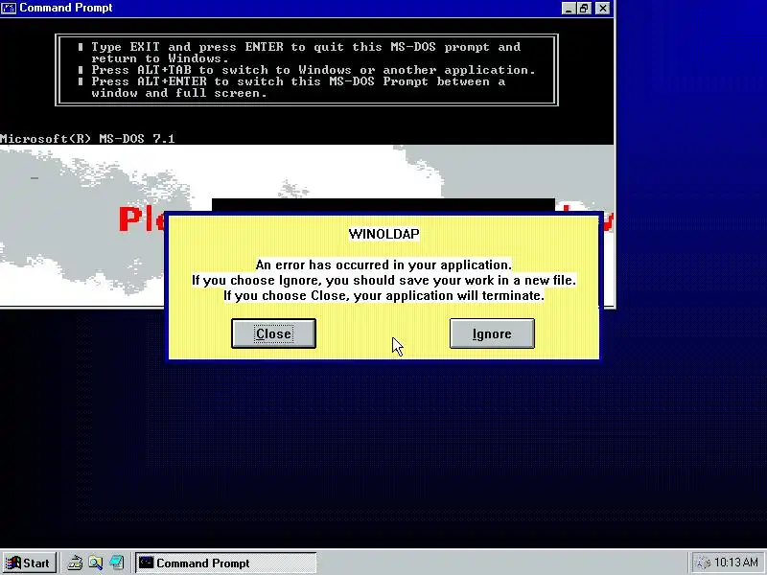The image size is (767, 575).
Task: Click 'An error has occurred in your application.' text
Action: click(383, 265)
